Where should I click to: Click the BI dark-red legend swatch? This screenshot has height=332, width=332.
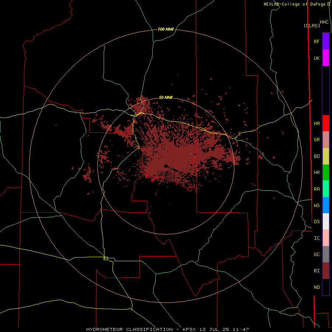click(x=326, y=271)
